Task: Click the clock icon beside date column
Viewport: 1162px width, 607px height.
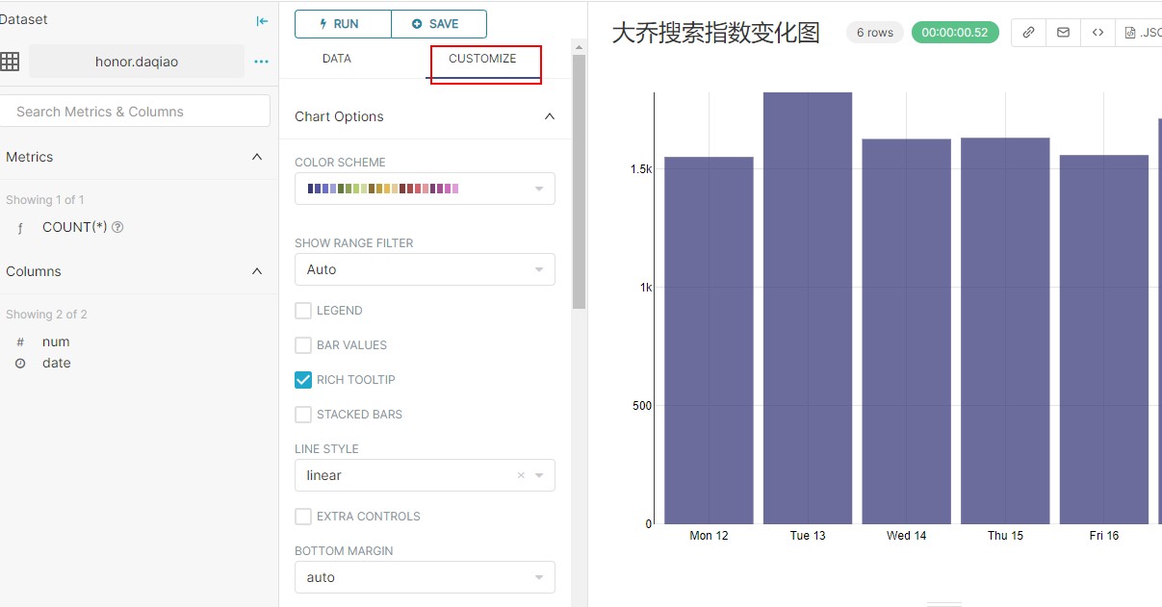Action: (x=20, y=363)
